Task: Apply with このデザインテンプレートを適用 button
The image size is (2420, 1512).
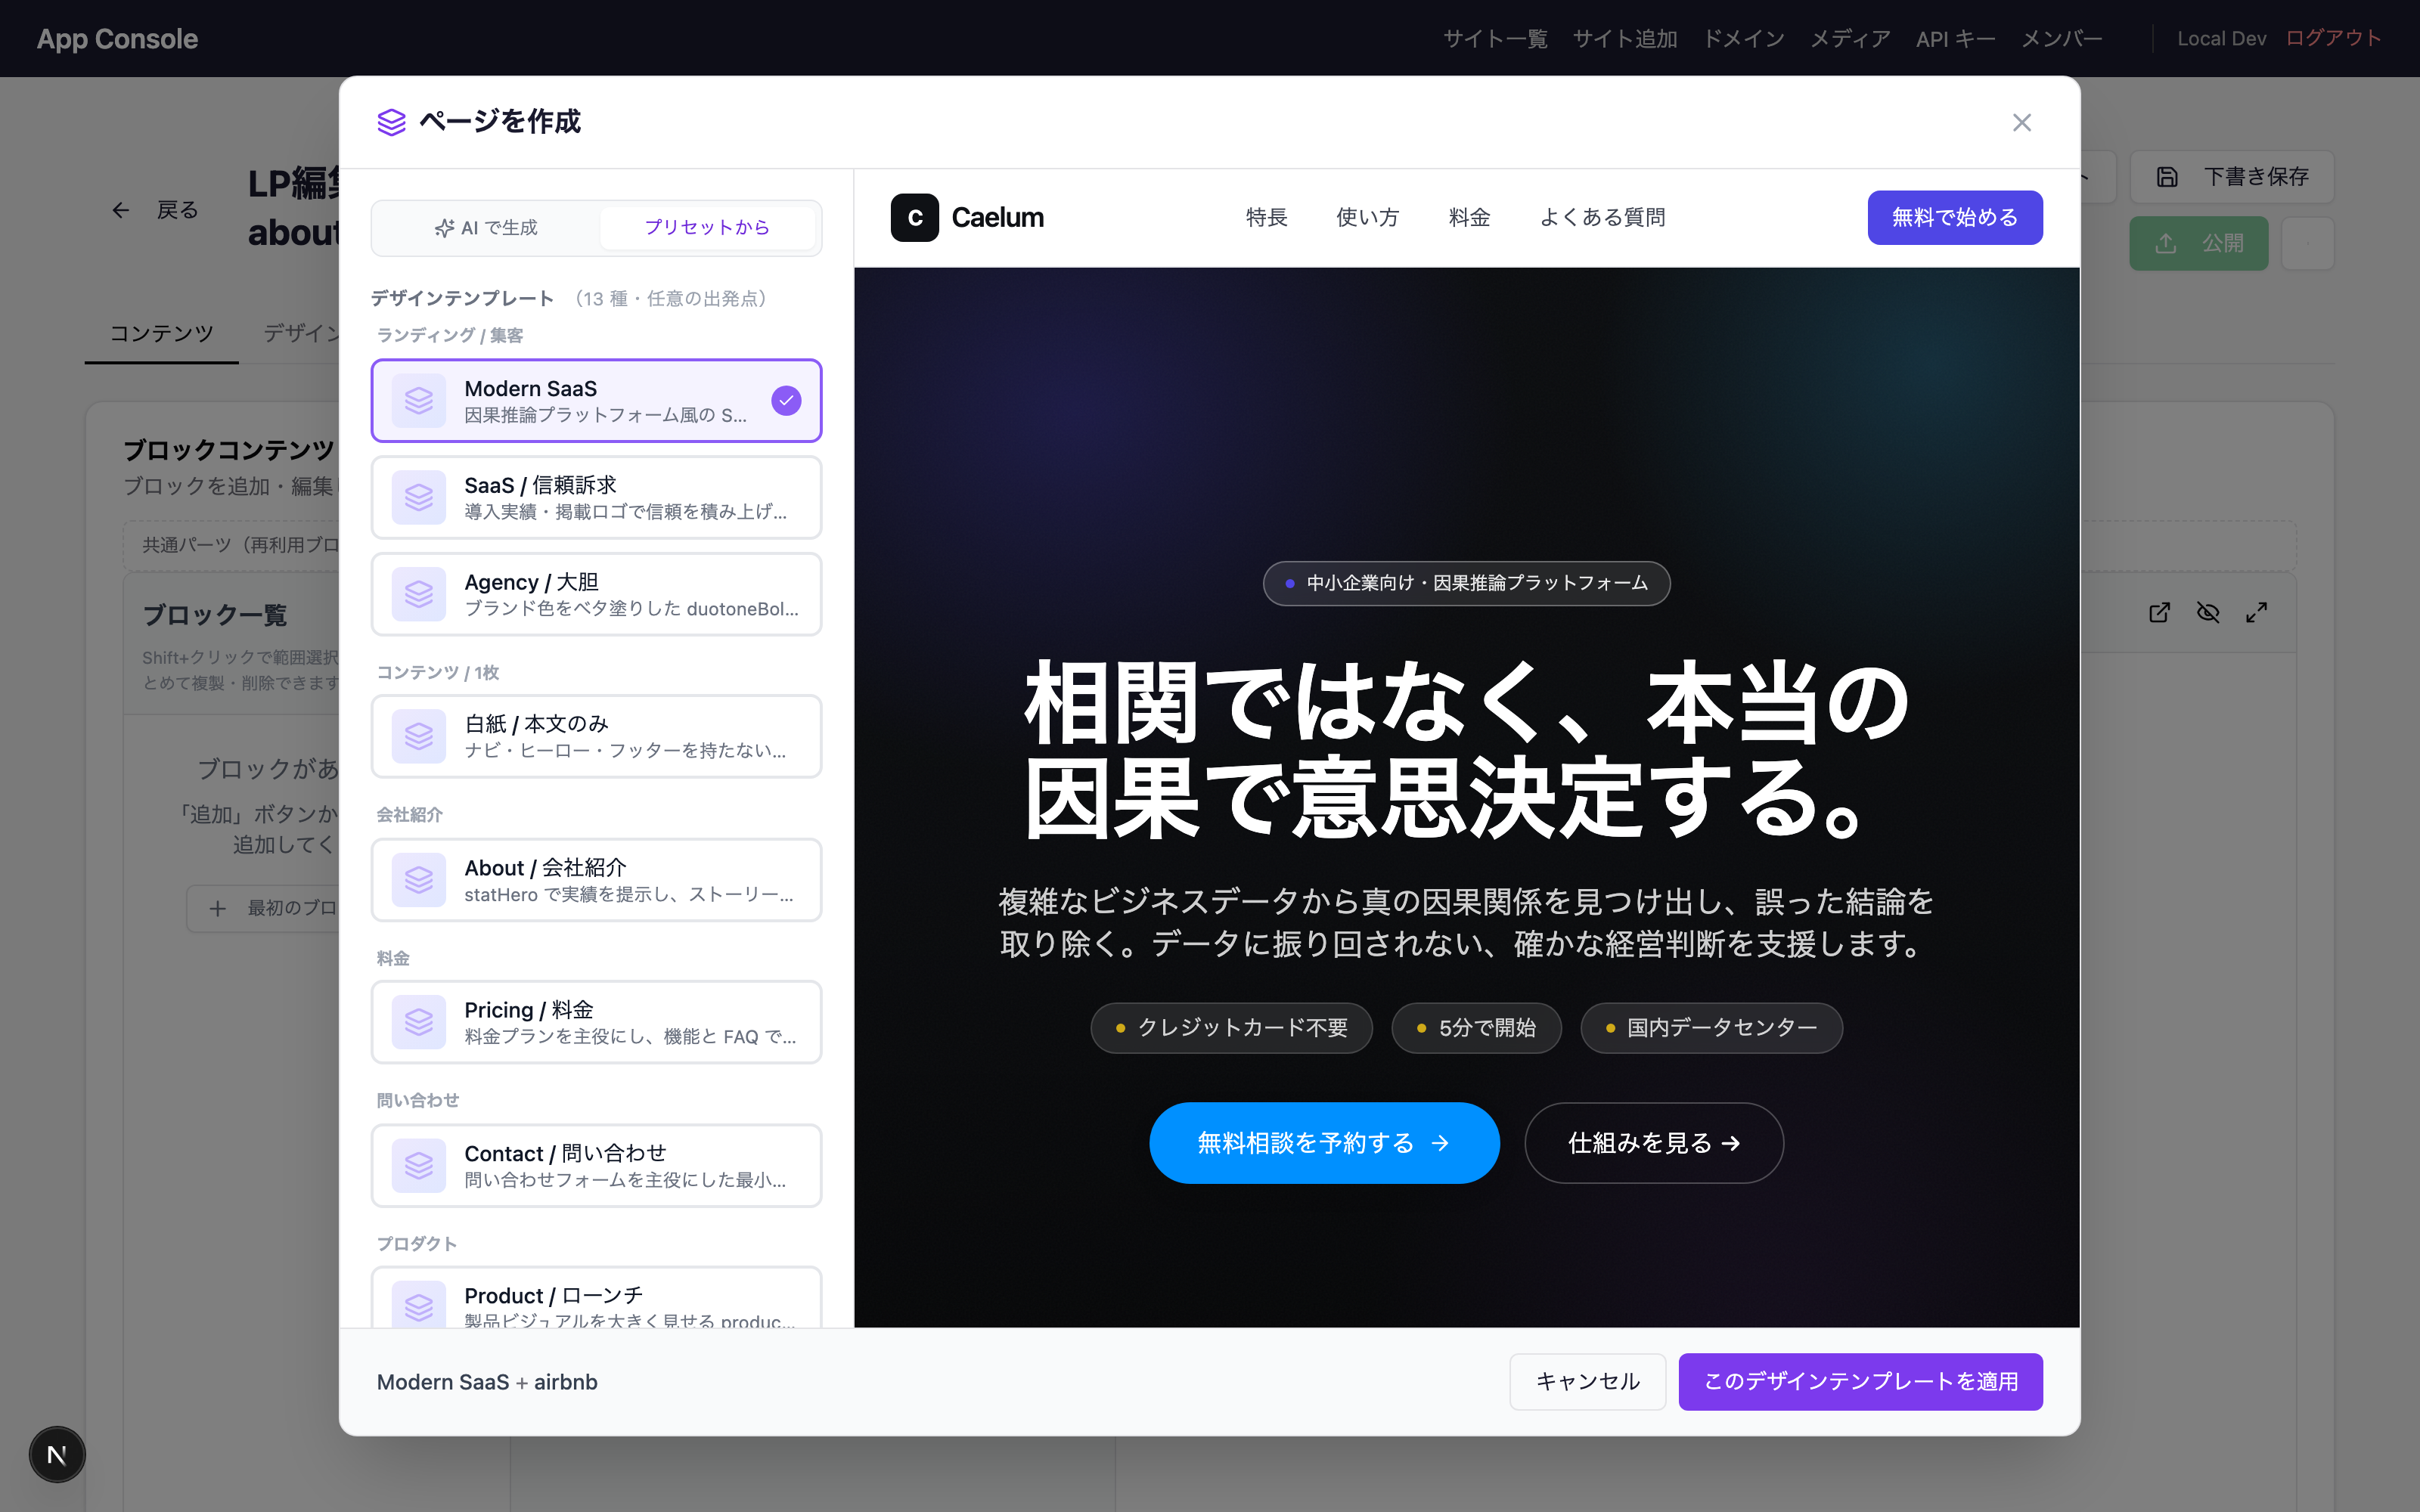Action: coord(1860,1382)
